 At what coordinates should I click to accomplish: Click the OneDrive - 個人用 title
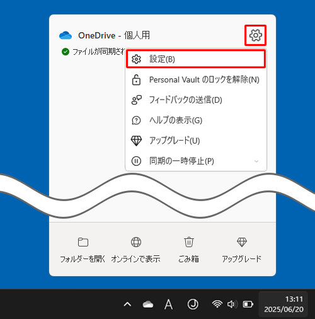coord(114,35)
